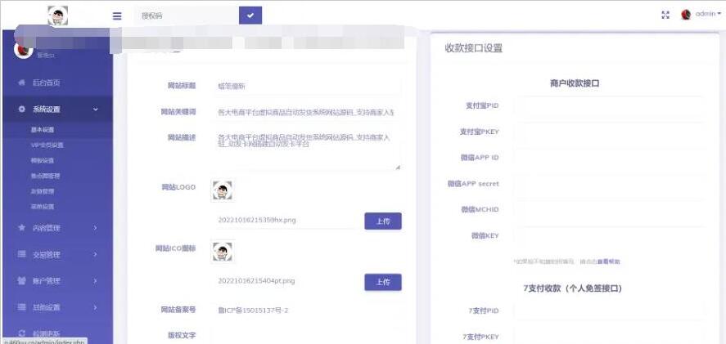Expand the 交易管理 menu chevron
Screen dimensions: 726x344
click(x=96, y=254)
